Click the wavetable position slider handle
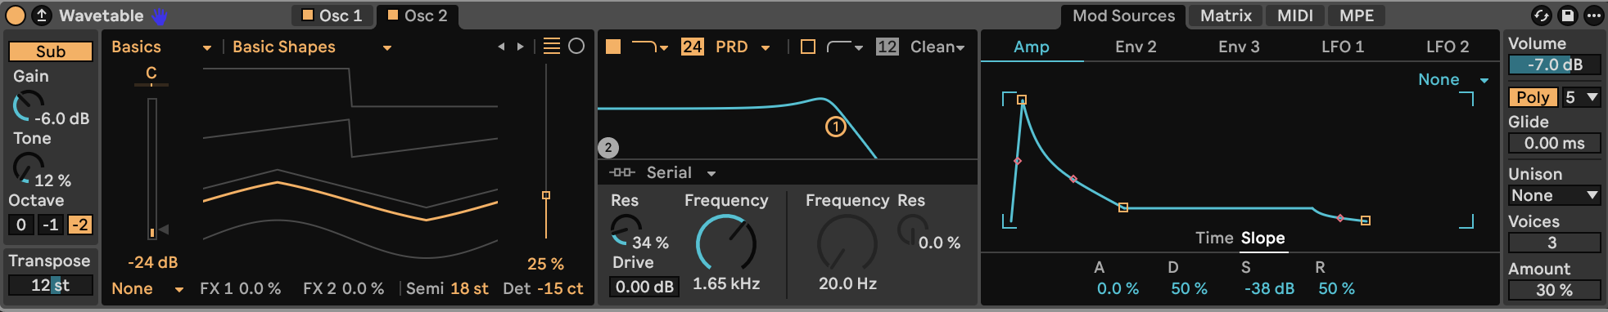 click(546, 195)
